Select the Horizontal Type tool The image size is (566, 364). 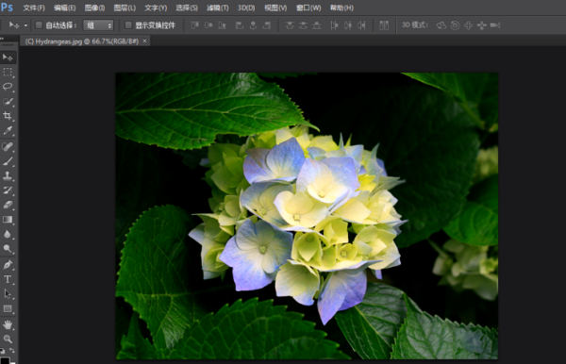[8, 279]
